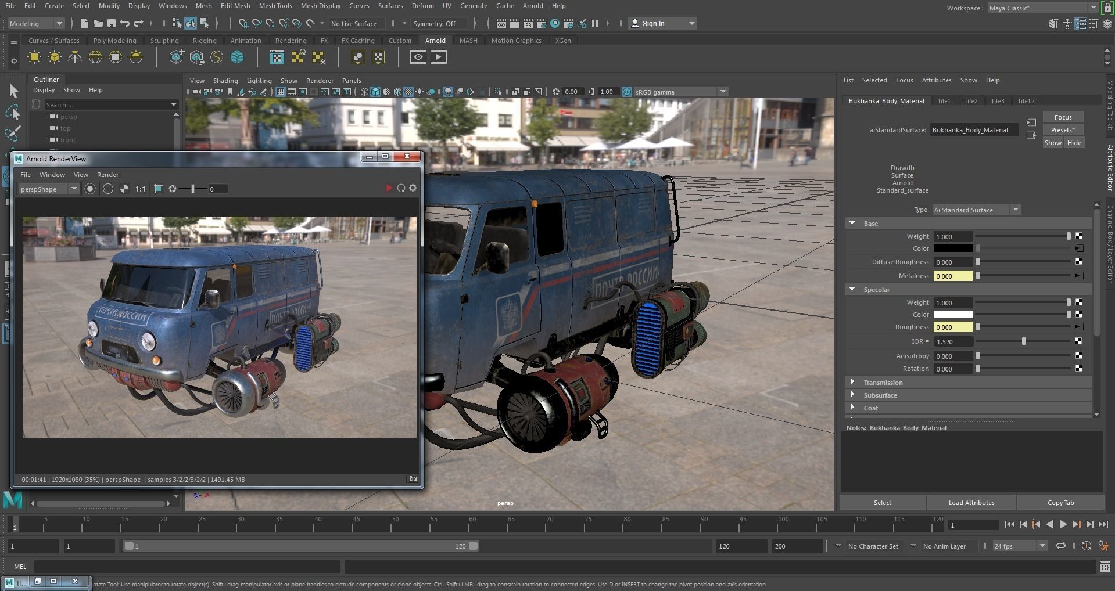Screen dimensions: 1115x591
Task: Create an Arnold Mesh Light from the shelf
Action: [x=55, y=57]
